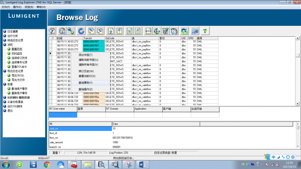
Task: Click log grid scrollbar down arrow
Action: [x=298, y=104]
